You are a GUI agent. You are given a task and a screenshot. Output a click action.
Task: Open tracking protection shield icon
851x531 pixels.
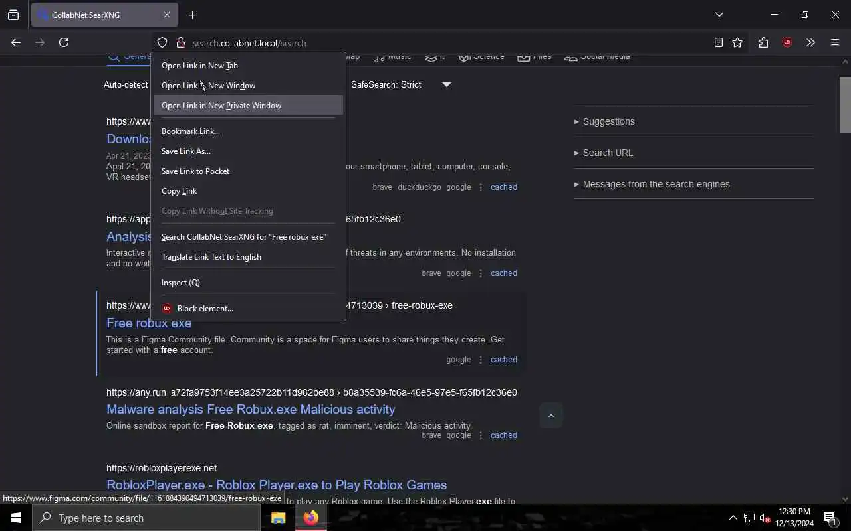[x=162, y=42]
